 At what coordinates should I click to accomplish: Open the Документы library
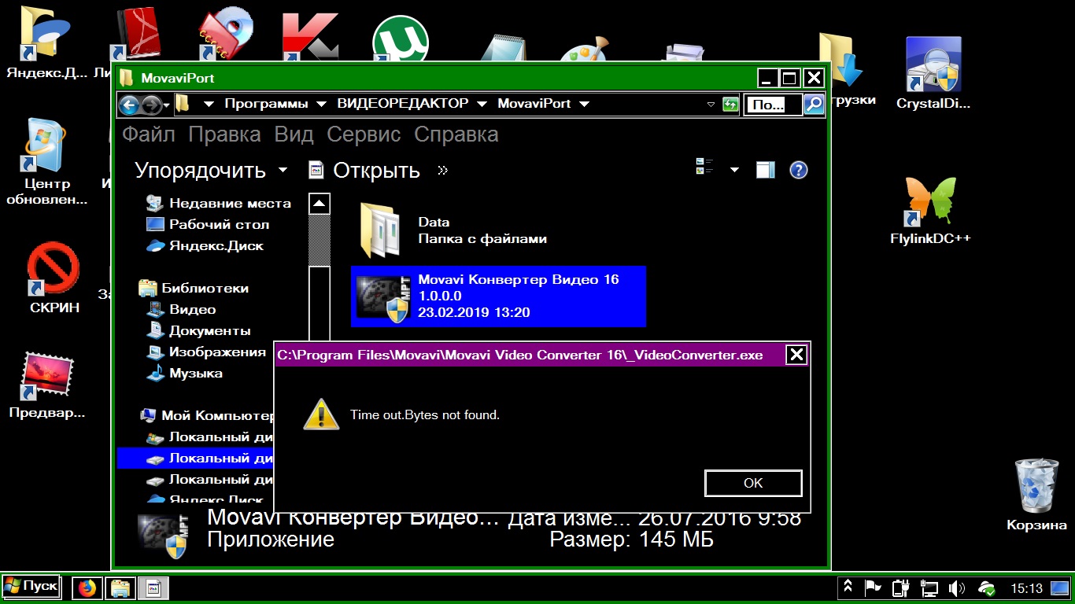199,330
